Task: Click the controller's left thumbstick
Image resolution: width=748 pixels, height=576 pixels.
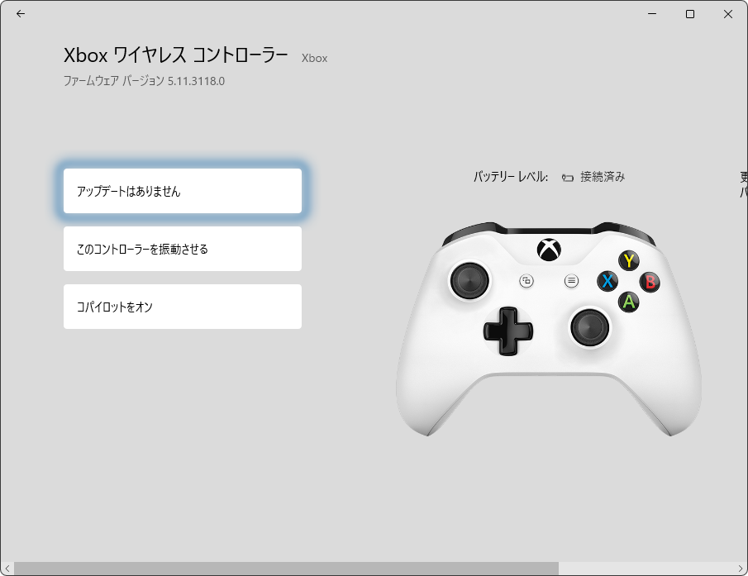Action: [470, 281]
